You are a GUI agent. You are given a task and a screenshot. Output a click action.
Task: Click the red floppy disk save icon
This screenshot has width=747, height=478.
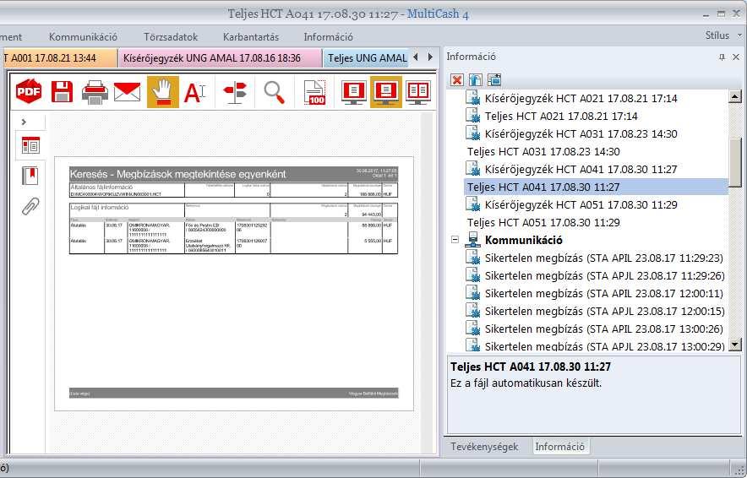[x=62, y=91]
